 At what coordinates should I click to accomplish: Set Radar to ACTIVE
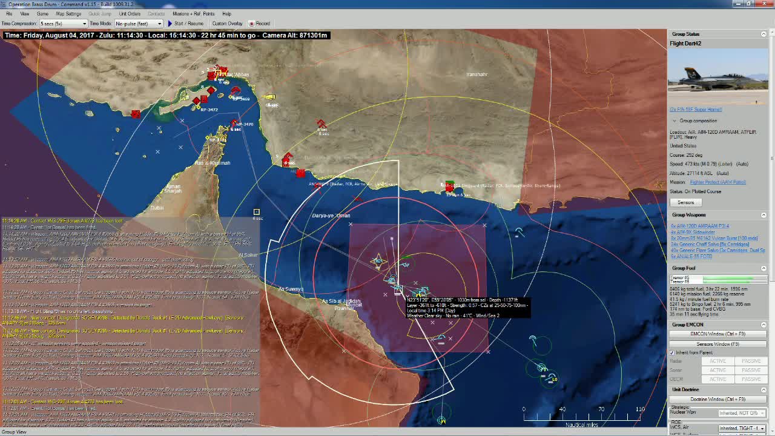[x=717, y=361]
